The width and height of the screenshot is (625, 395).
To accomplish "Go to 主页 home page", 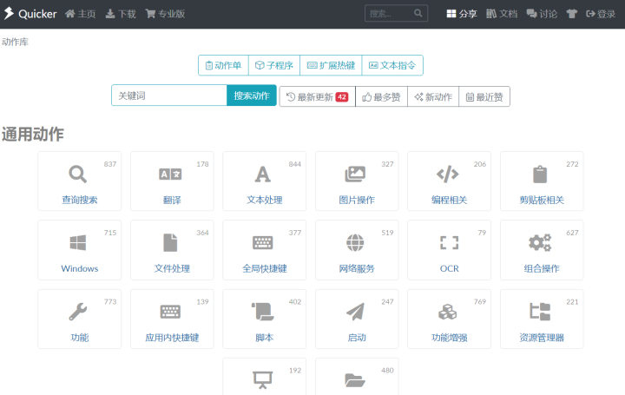I will pyautogui.click(x=81, y=14).
